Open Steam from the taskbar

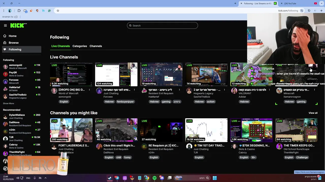click(109, 178)
